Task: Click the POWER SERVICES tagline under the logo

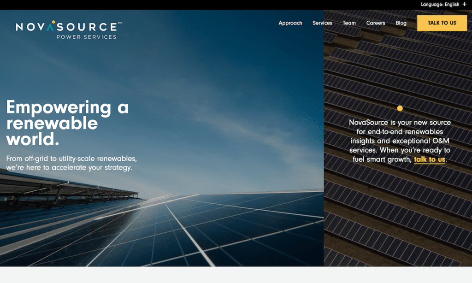Action: click(x=86, y=37)
